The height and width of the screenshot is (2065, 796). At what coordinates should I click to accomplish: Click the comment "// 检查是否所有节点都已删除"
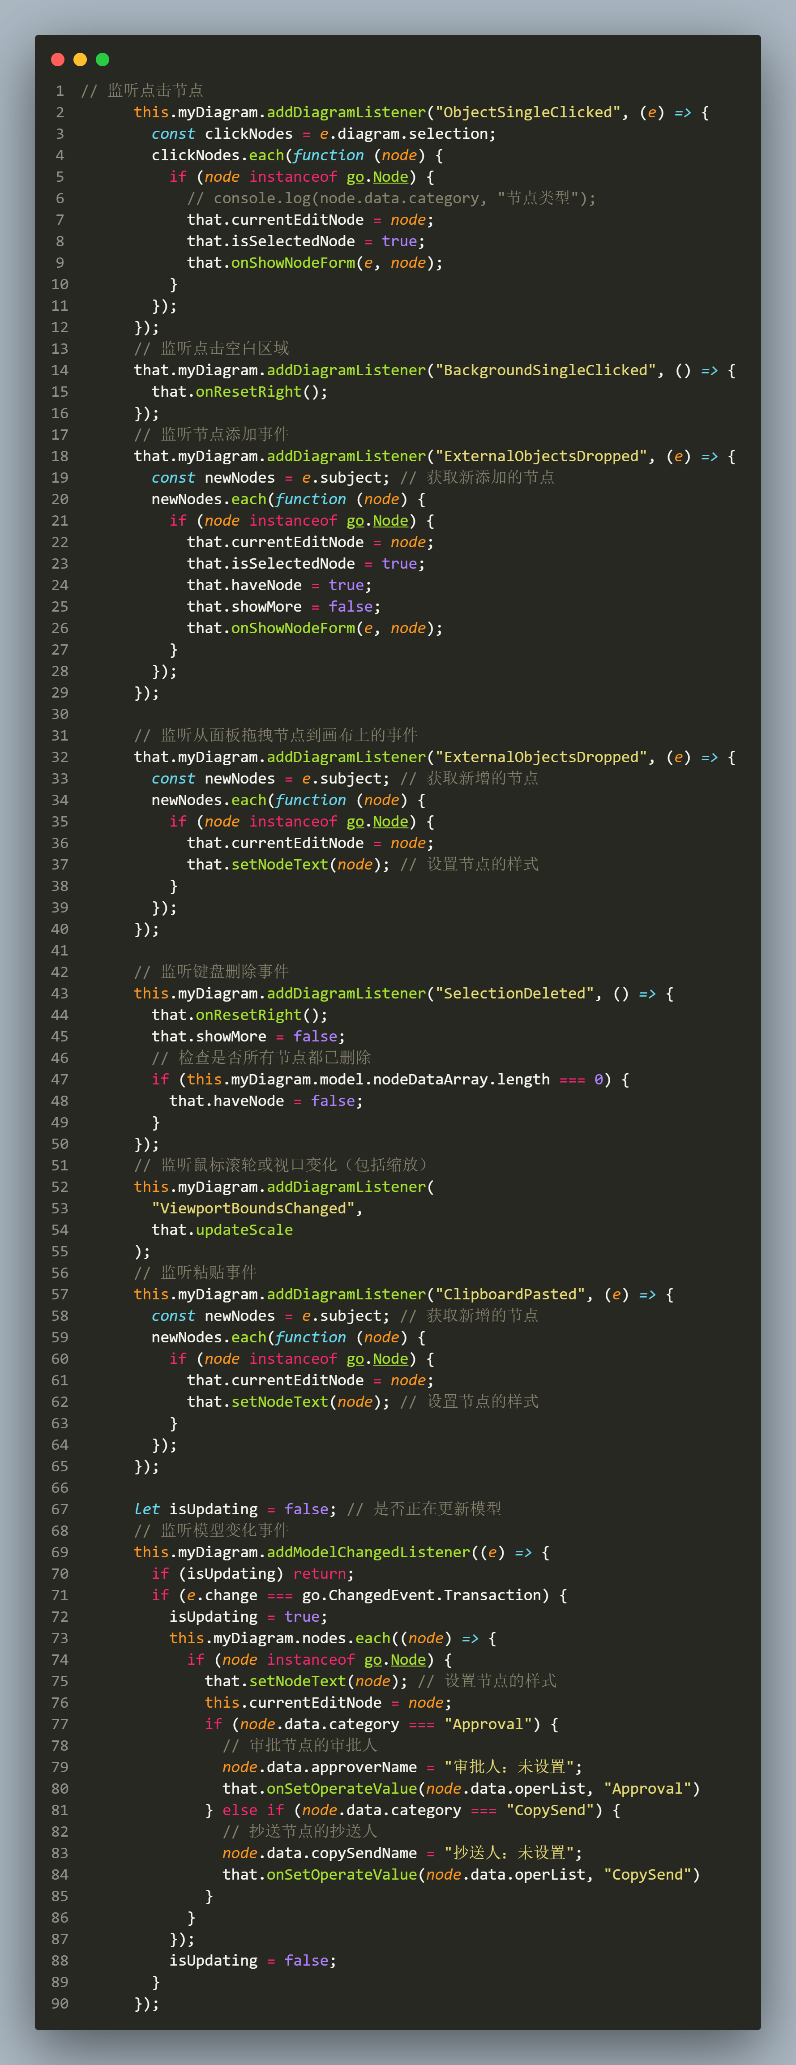(x=261, y=1058)
